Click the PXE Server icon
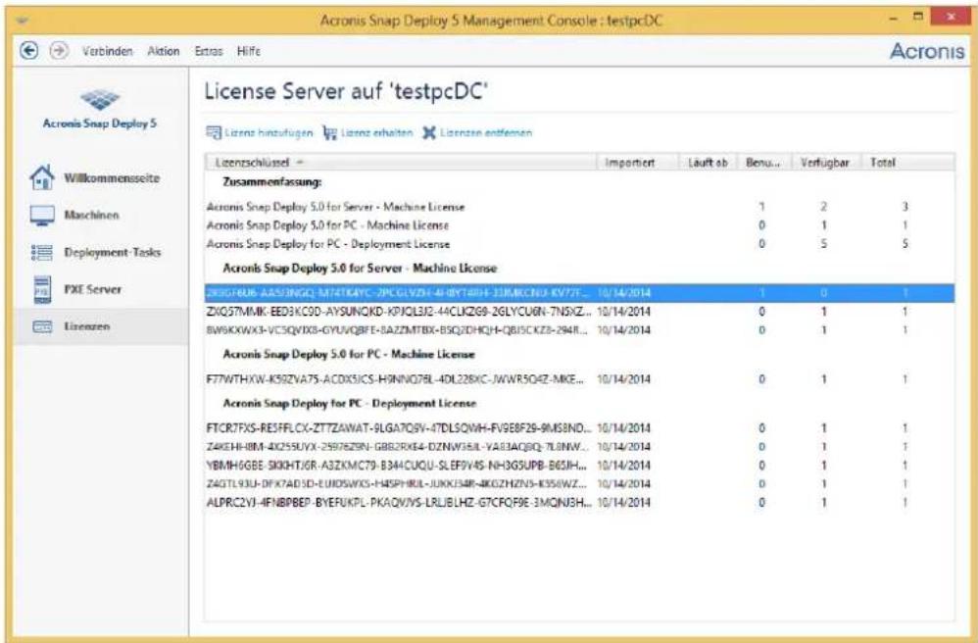 click(42, 289)
